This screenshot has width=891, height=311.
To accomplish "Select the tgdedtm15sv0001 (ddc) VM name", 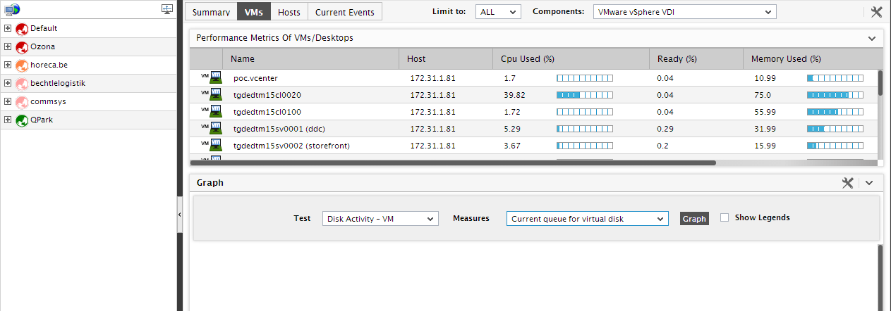I will click(279, 129).
